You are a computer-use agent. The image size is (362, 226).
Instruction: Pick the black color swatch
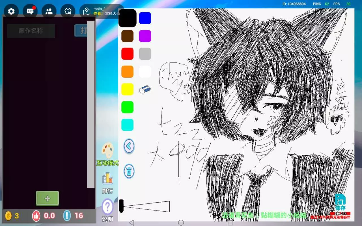pos(128,18)
